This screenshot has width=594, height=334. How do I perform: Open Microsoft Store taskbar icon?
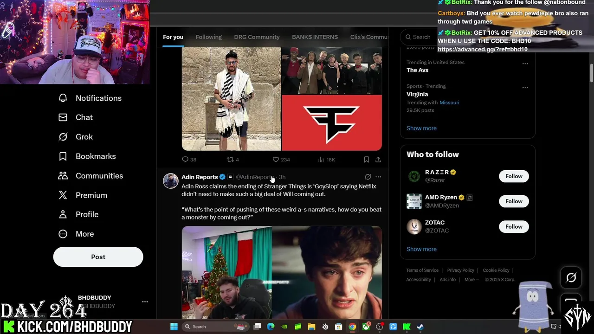(x=339, y=327)
